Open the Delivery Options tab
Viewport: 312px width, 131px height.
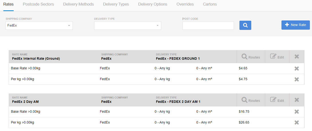click(x=153, y=4)
